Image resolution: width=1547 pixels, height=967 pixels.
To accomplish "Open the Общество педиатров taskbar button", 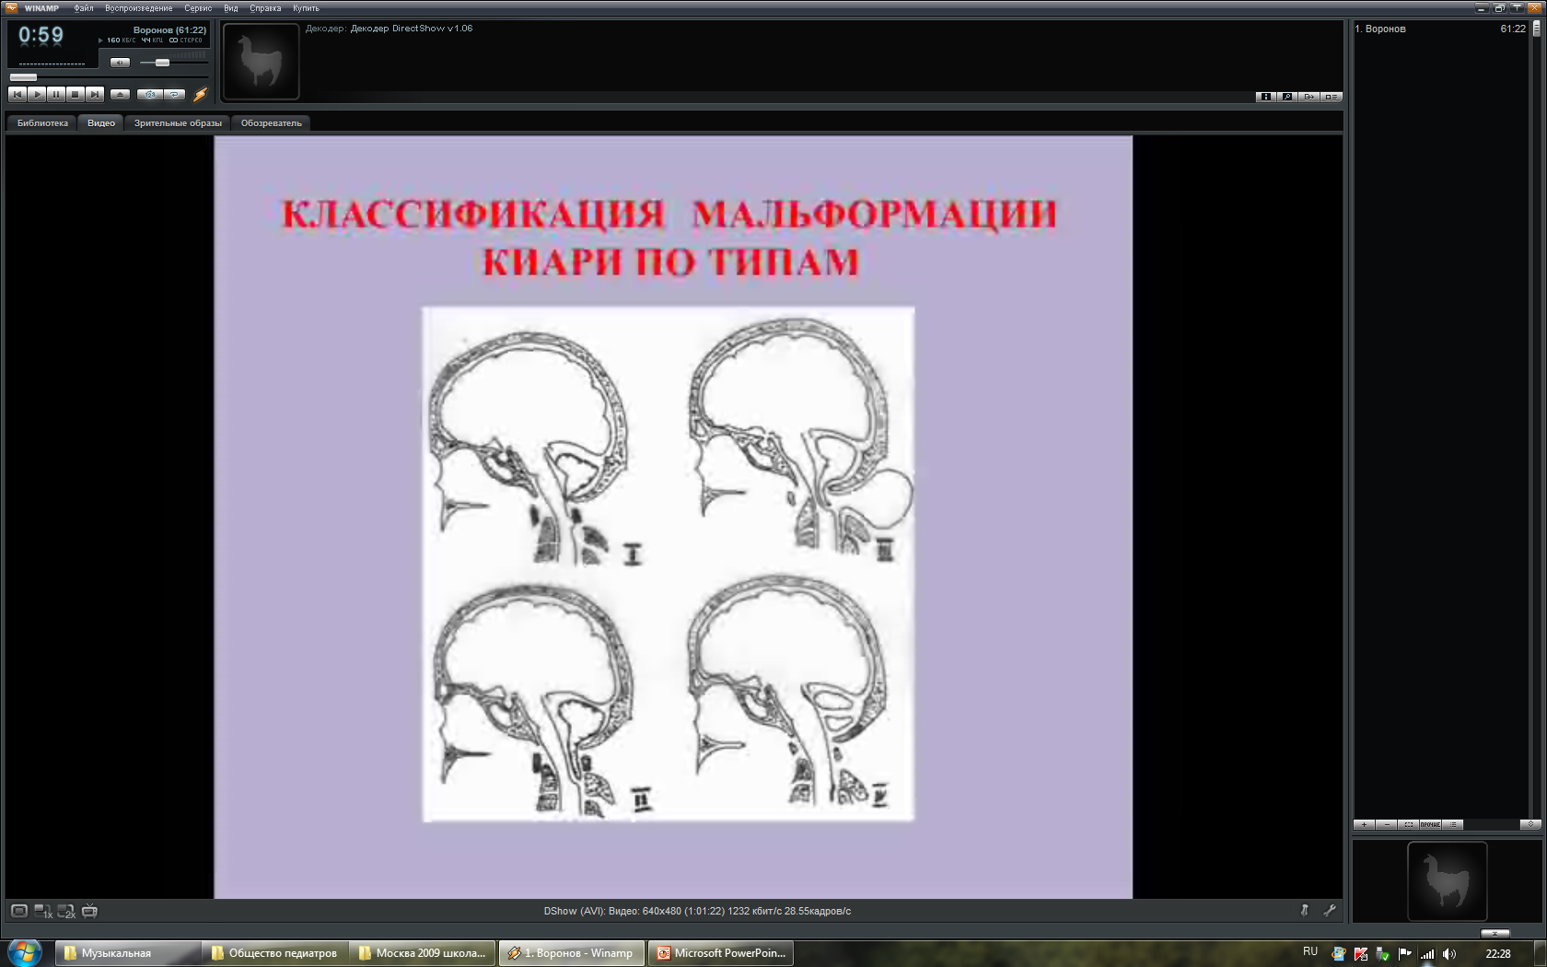I will click(275, 953).
